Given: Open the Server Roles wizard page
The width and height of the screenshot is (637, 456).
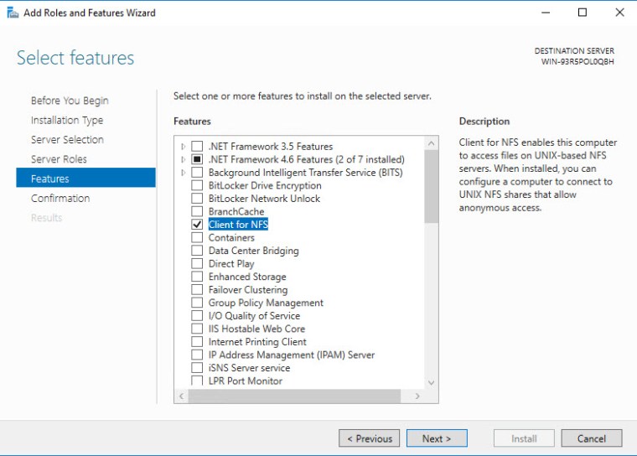Looking at the screenshot, I should tap(59, 159).
